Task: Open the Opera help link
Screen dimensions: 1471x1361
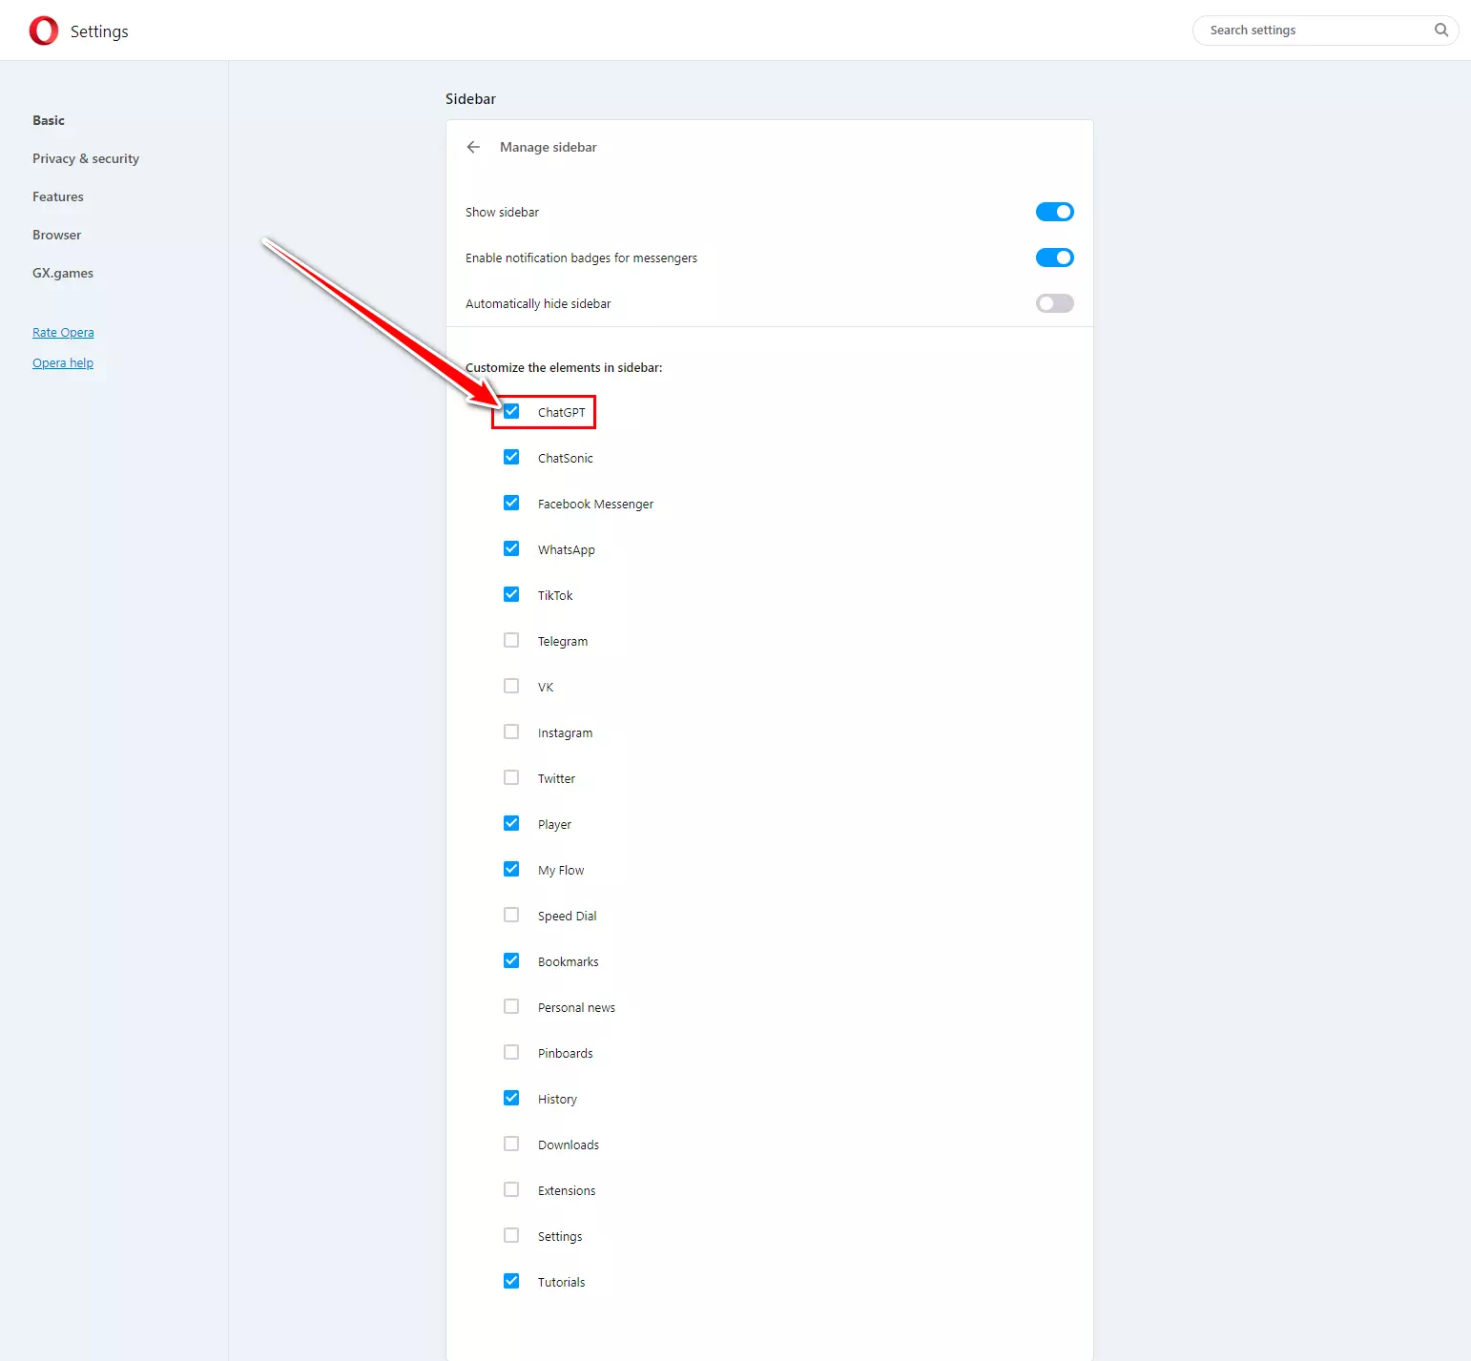Action: coord(63,362)
